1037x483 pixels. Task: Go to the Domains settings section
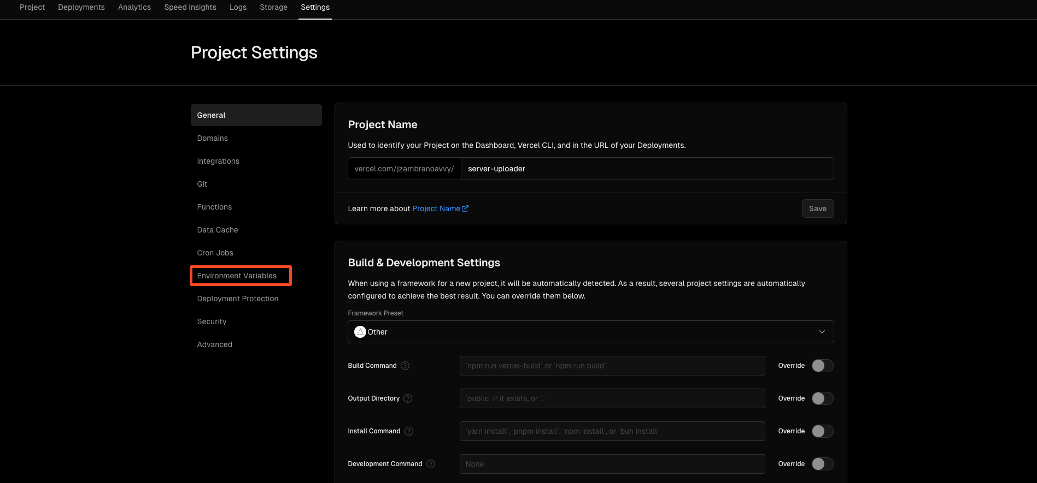pyautogui.click(x=212, y=138)
